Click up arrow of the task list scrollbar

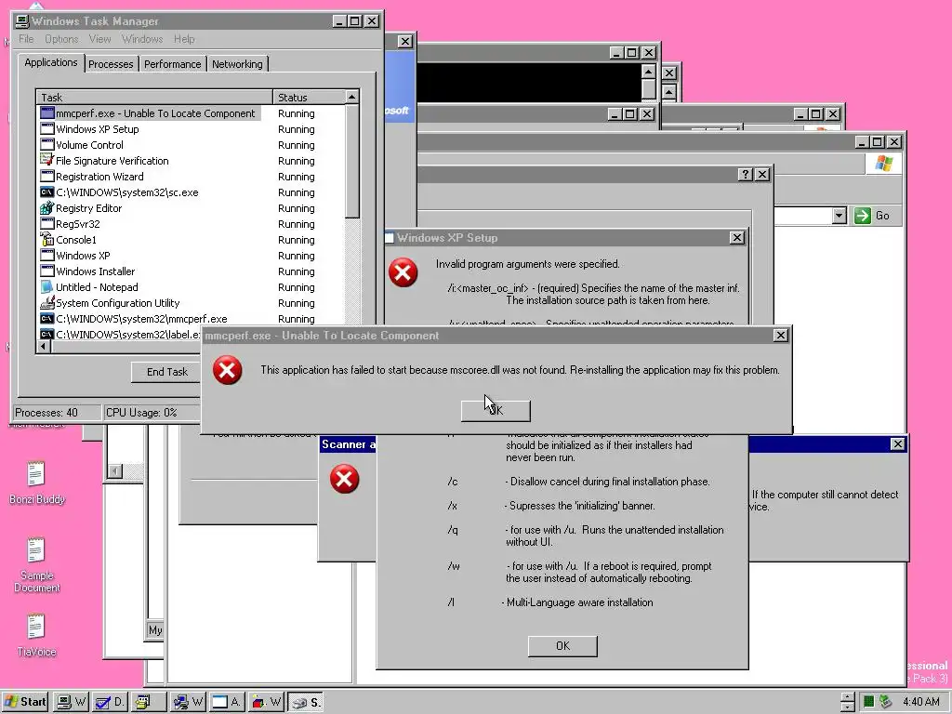(352, 97)
